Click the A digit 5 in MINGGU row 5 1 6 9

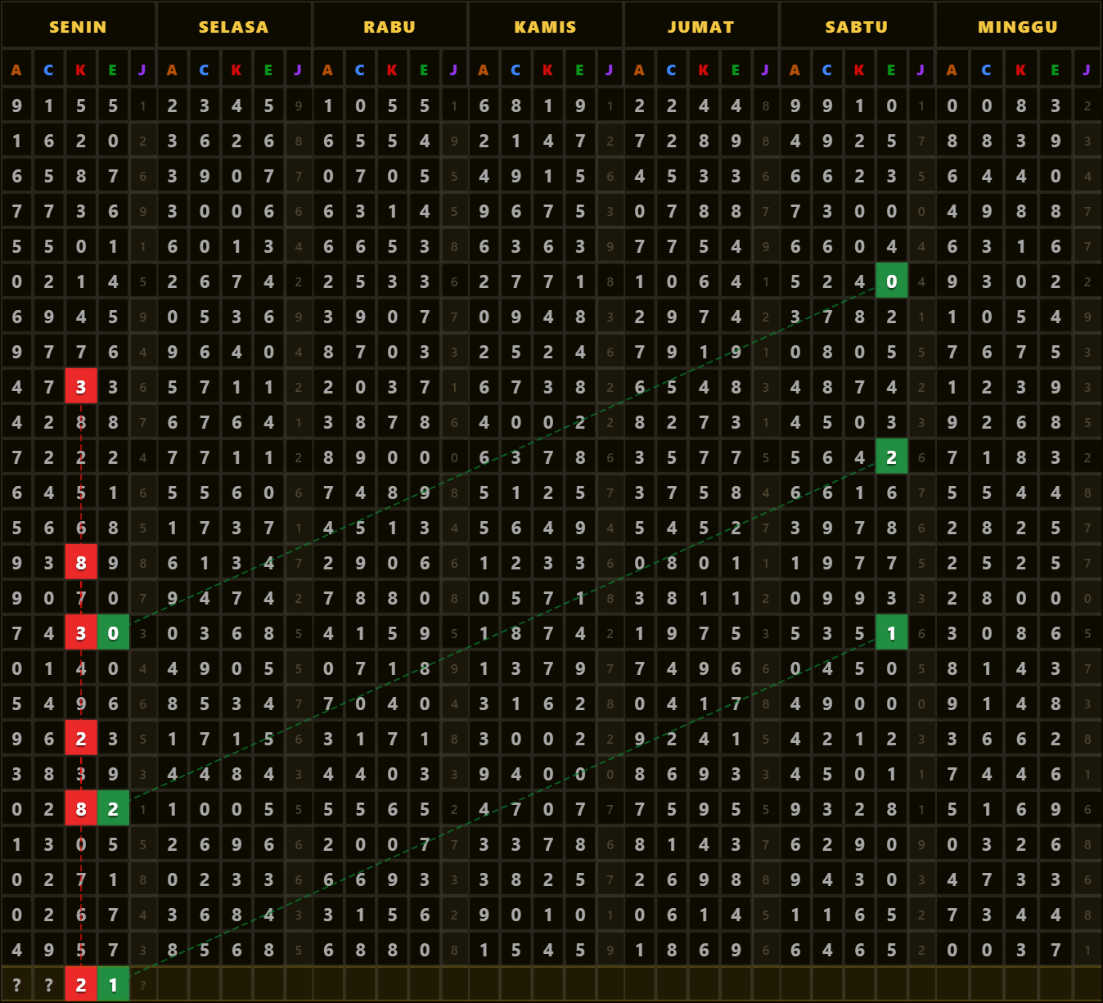(952, 809)
